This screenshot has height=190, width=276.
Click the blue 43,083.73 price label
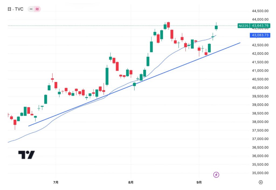pyautogui.click(x=260, y=35)
